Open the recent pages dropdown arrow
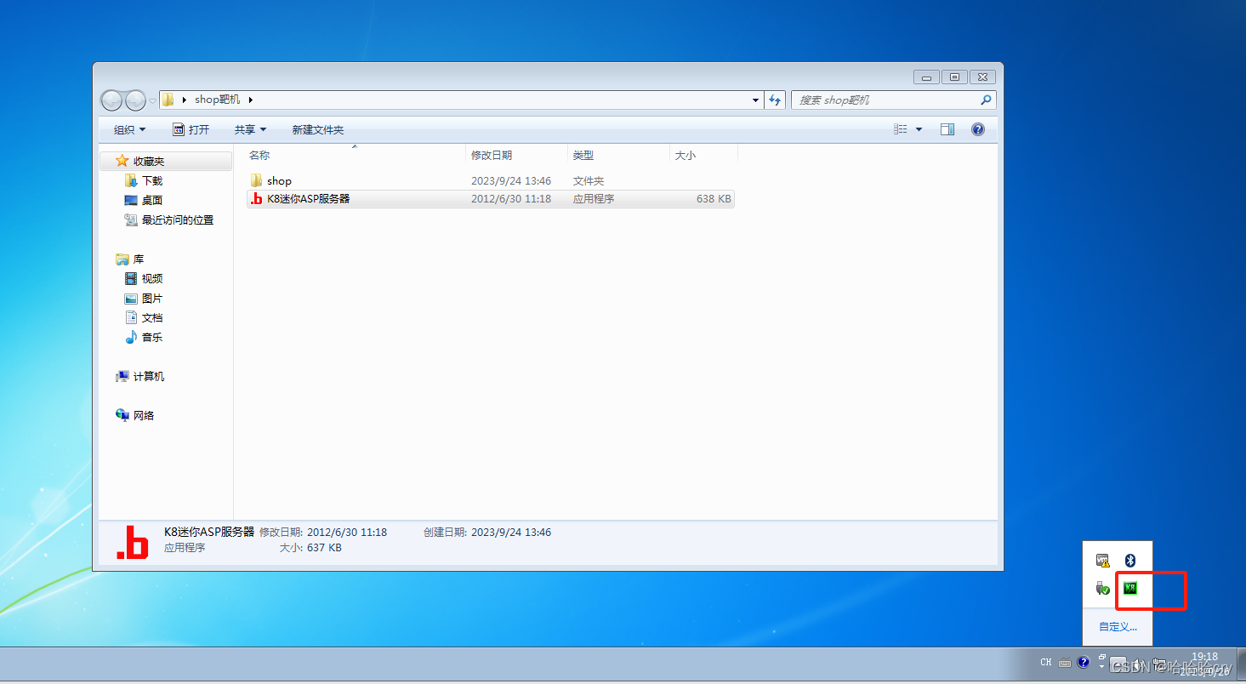The width and height of the screenshot is (1246, 684). pos(153,100)
